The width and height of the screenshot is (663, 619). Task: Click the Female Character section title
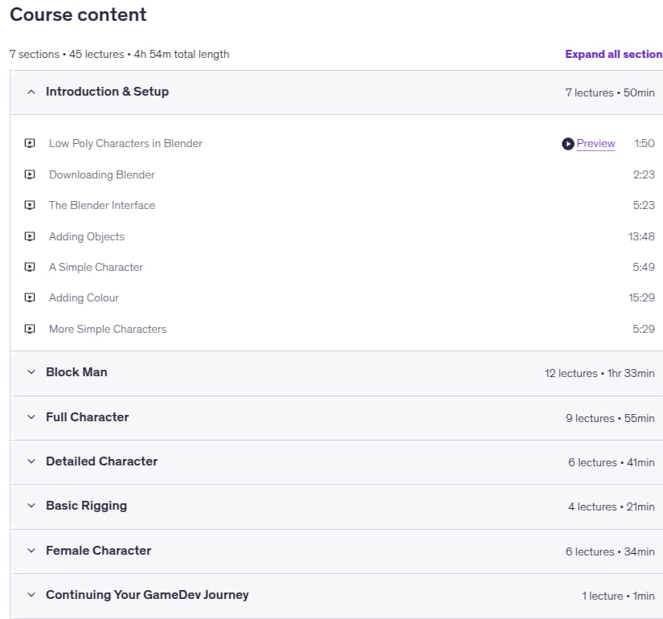pyautogui.click(x=99, y=551)
